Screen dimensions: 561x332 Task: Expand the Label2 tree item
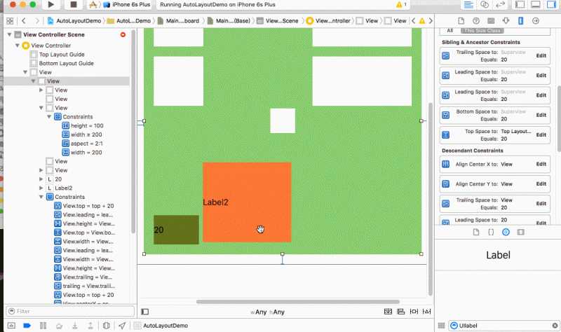(x=41, y=188)
